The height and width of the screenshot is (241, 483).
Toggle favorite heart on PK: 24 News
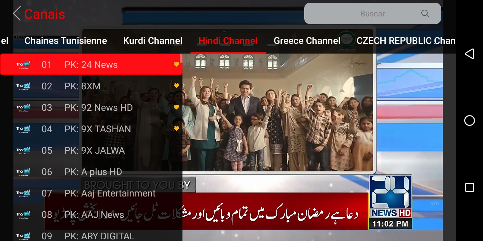pyautogui.click(x=176, y=64)
